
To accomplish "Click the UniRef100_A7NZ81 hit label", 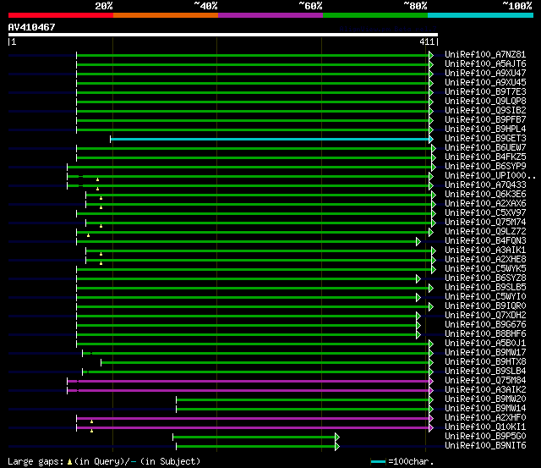I will tap(485, 54).
